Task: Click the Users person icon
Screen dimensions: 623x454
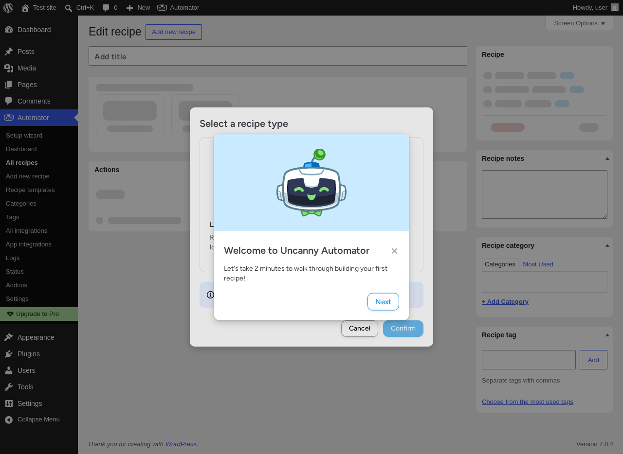Action: point(9,370)
